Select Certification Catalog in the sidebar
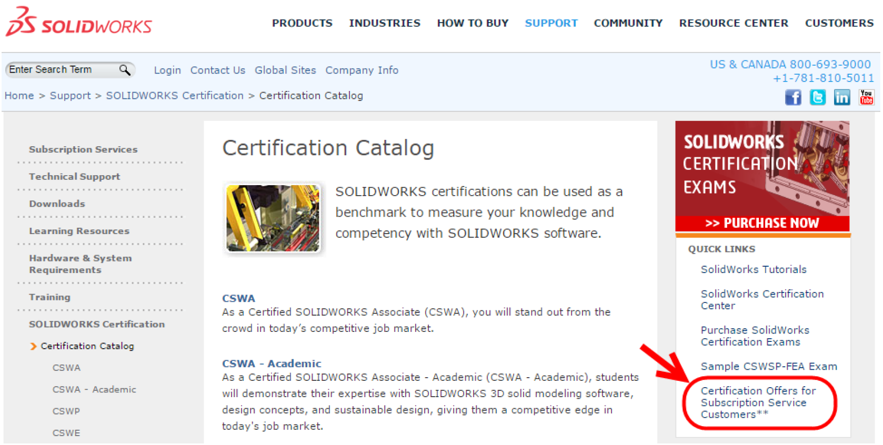883x445 pixels. (87, 346)
